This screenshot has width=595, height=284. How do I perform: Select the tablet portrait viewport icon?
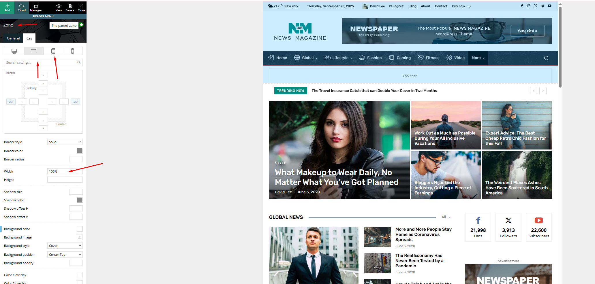pos(53,51)
